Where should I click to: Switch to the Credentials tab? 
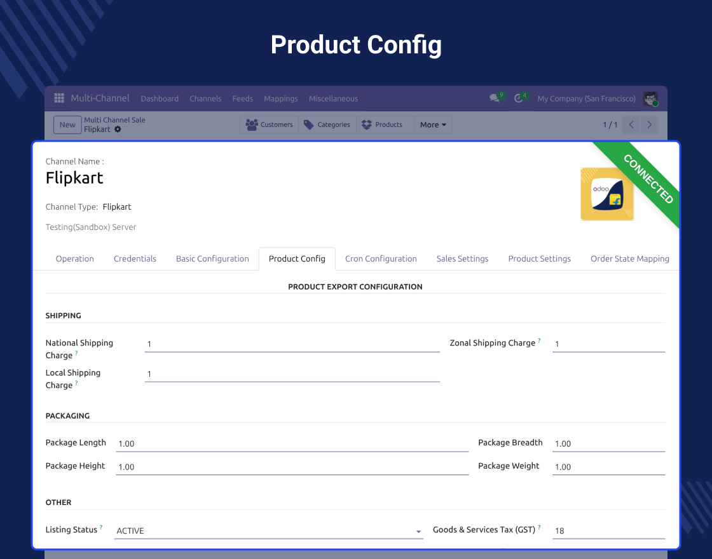pos(135,259)
